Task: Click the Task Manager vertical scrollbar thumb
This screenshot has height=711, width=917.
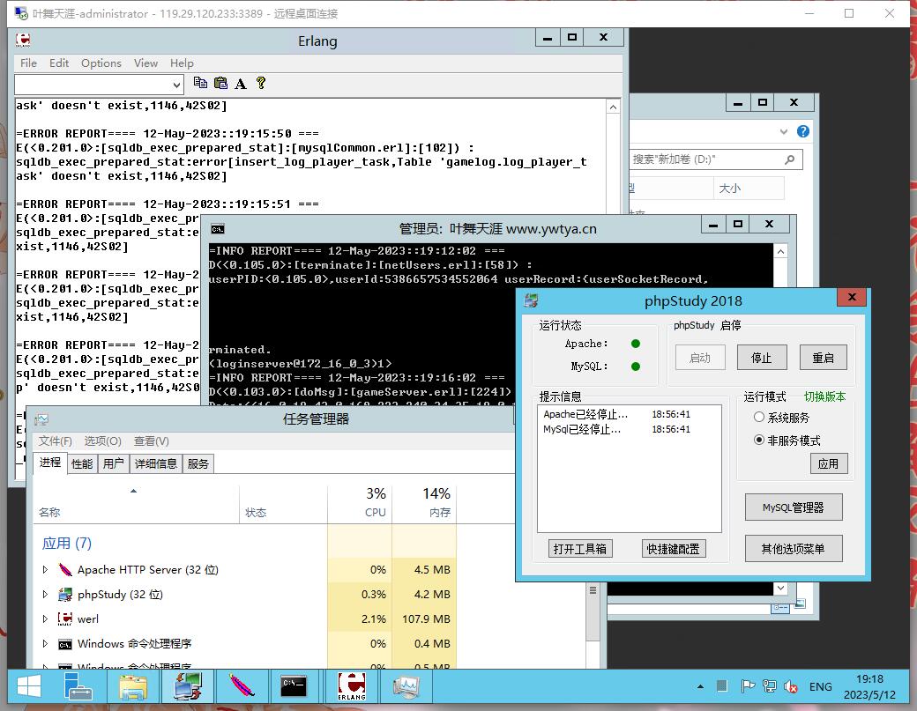Action: [593, 611]
